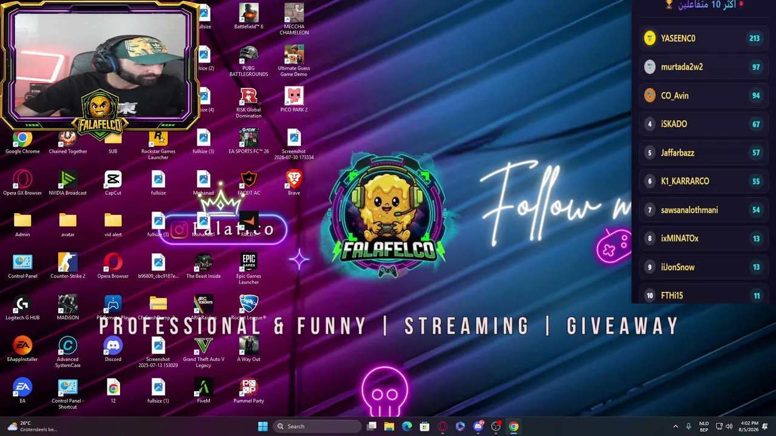Viewport: 776px width, 436px height.
Task: Select the b96809_cbc9187e image file
Action: tap(158, 266)
